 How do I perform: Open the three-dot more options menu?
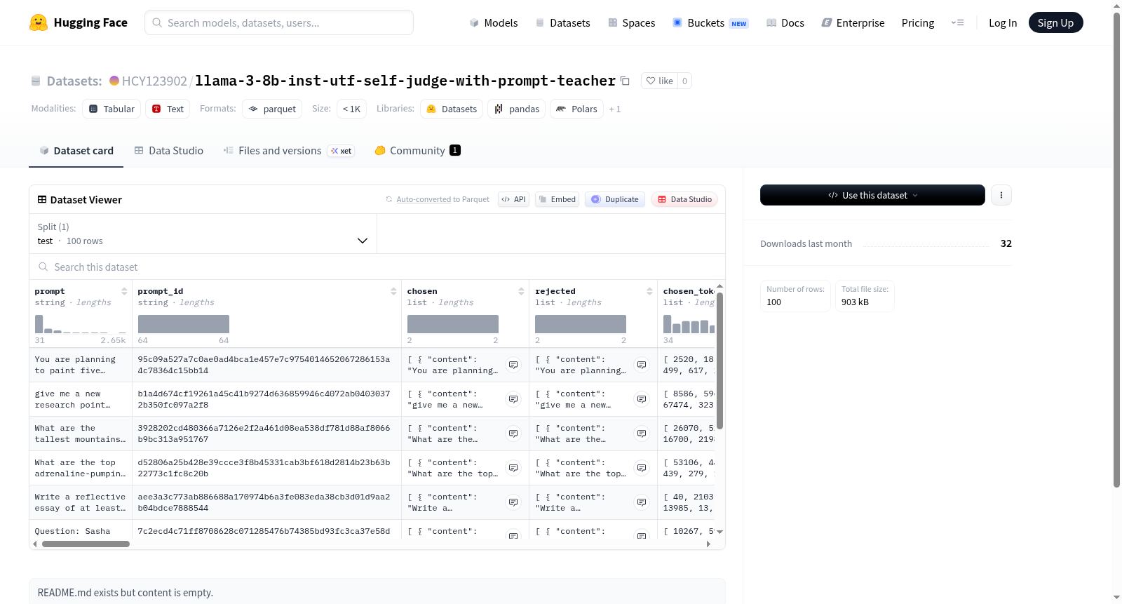point(1001,195)
